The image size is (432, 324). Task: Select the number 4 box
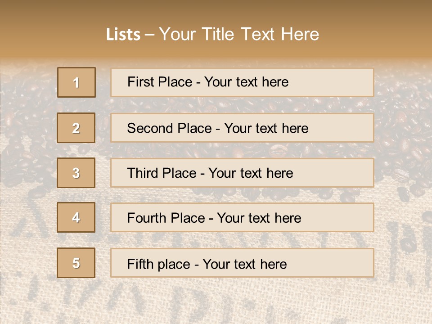point(76,217)
